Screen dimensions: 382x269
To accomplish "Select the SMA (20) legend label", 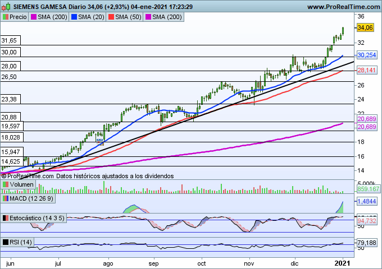I will [x=91, y=17].
